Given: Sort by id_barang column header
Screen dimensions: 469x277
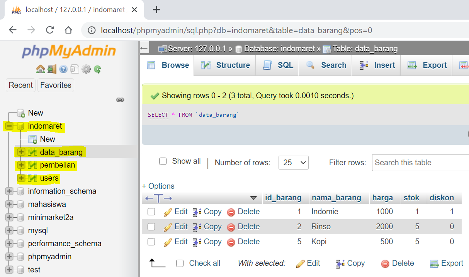Looking at the screenshot, I should pyautogui.click(x=284, y=198).
